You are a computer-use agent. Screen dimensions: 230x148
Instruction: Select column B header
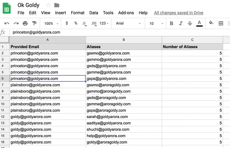pos(124,40)
